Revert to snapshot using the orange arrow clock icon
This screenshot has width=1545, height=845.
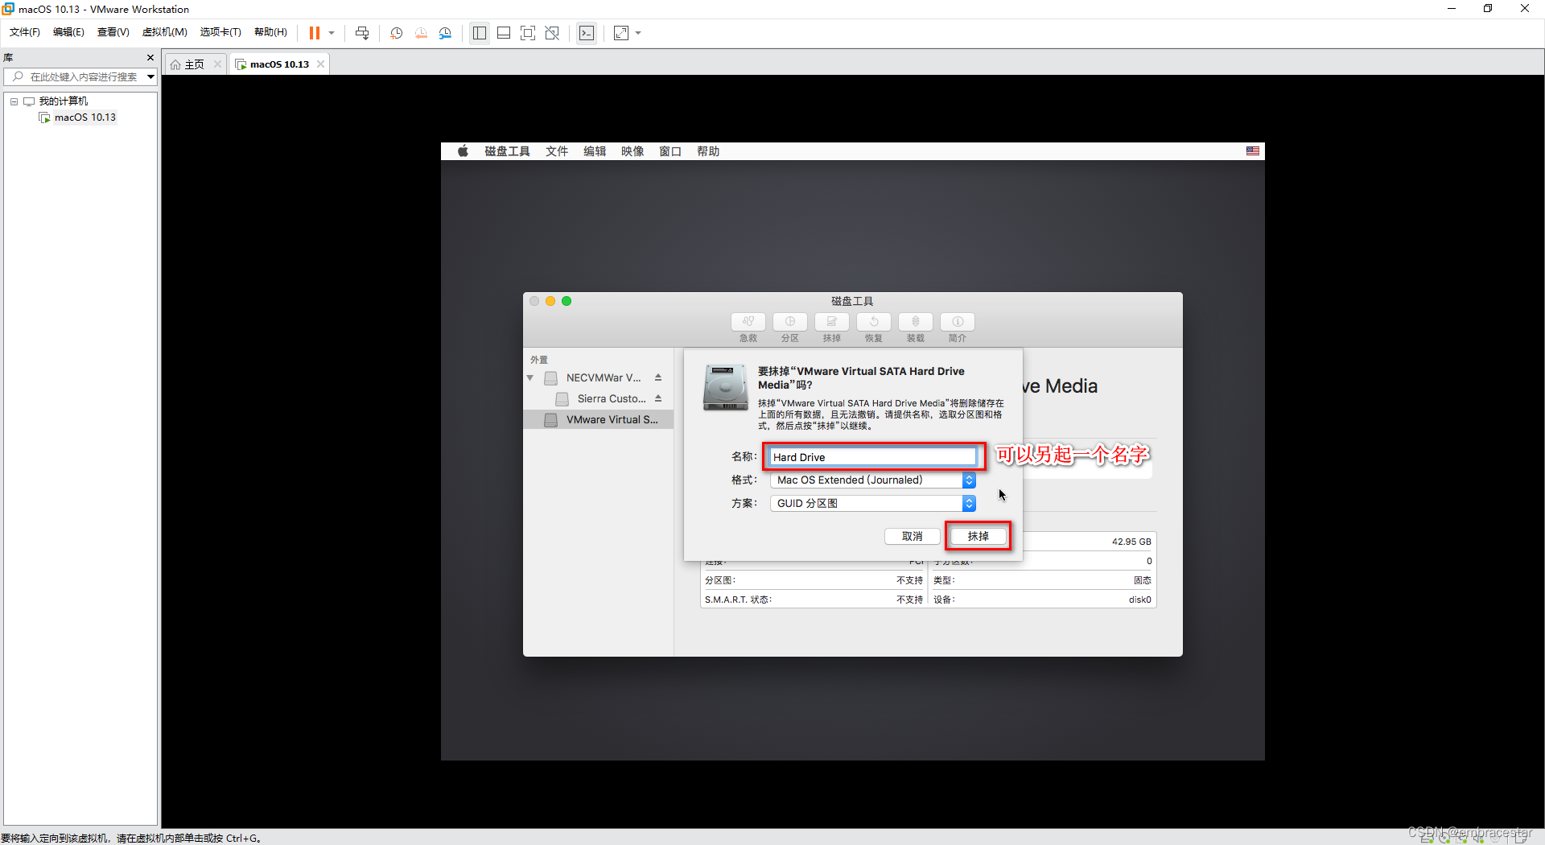click(421, 33)
